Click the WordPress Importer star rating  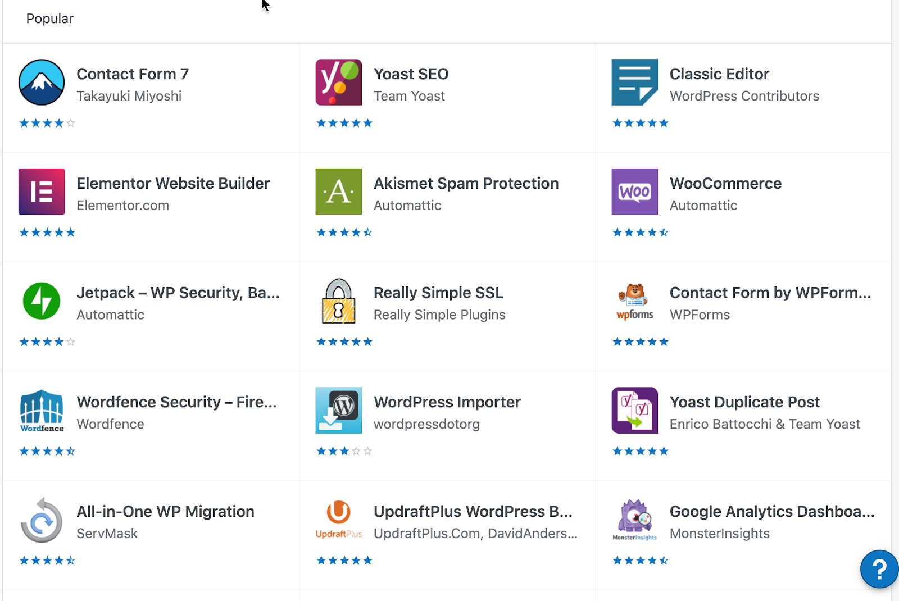click(x=344, y=451)
